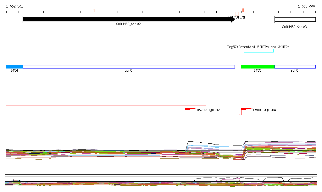Select the cyan Teg57 UTR box

(258, 51)
